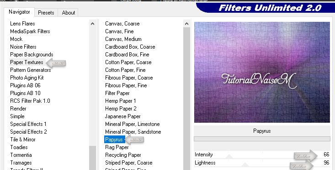The height and width of the screenshot is (170, 335).
Task: Select the Lens Flares category
Action: click(22, 24)
